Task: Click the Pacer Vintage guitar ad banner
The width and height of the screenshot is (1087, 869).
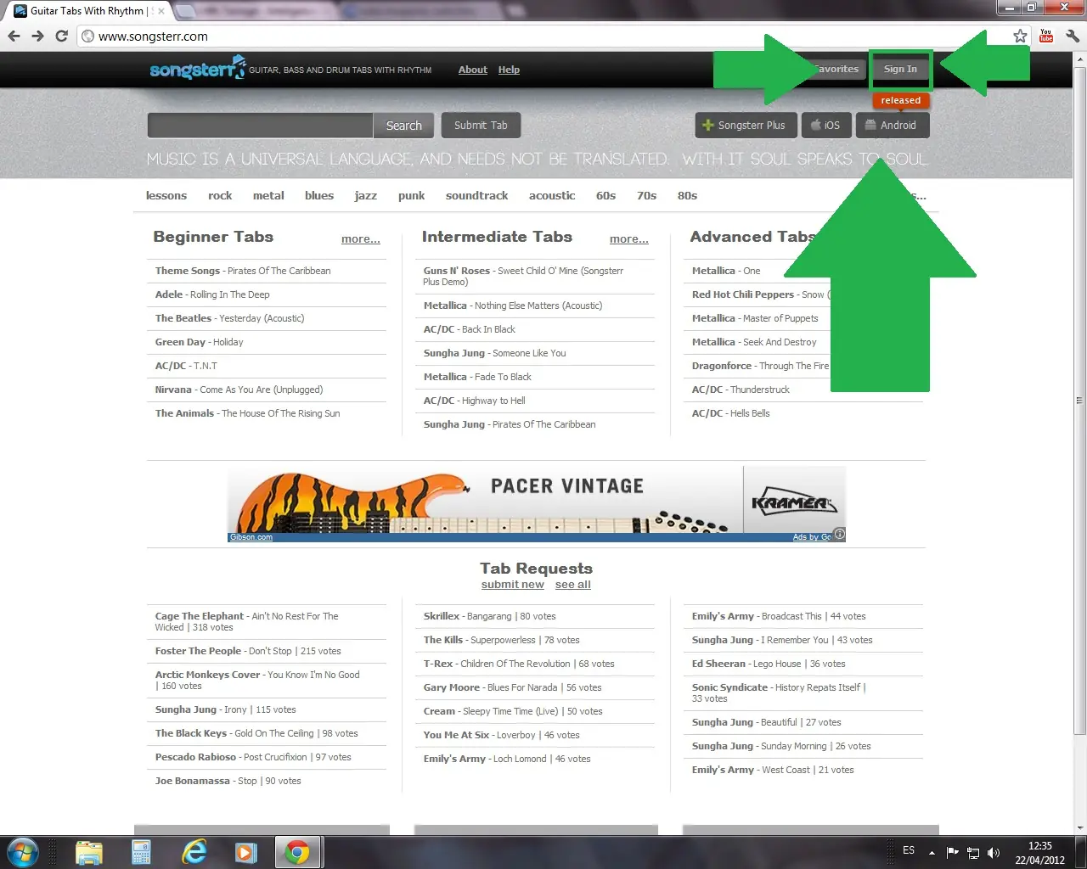Action: click(537, 503)
